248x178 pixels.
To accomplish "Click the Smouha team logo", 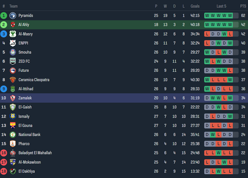I will point(13,52).
